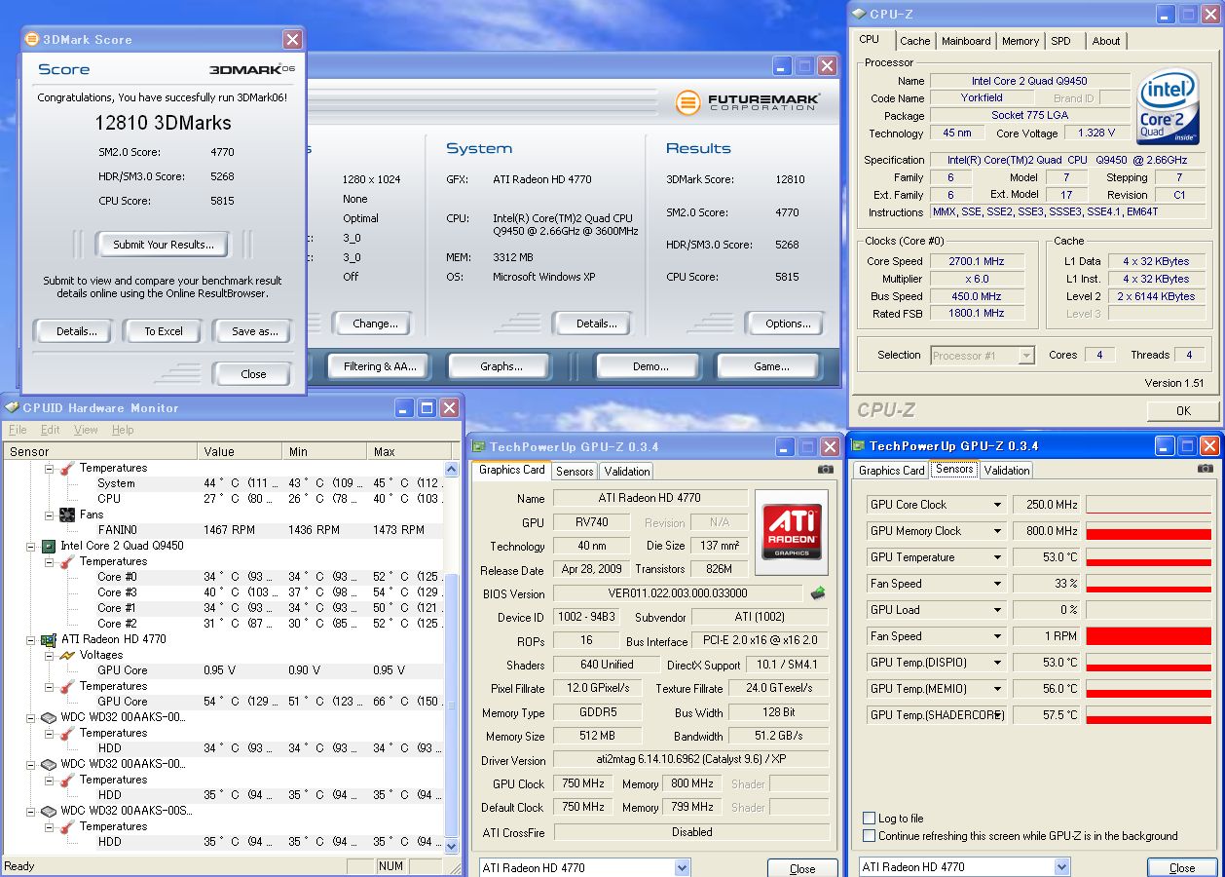Click Submit Your Results button
The width and height of the screenshot is (1225, 877).
coord(163,245)
